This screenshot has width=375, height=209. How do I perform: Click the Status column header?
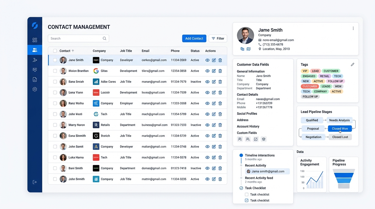tap(195, 51)
